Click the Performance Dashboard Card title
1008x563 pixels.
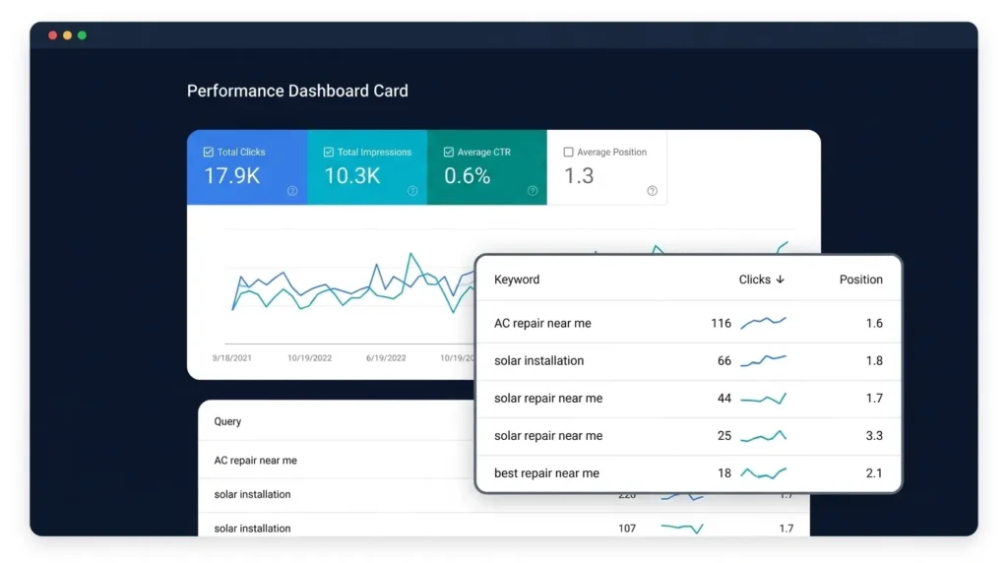pyautogui.click(x=297, y=91)
